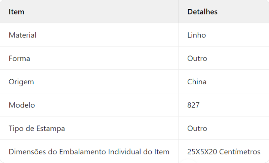This screenshot has width=269, height=163.
Task: Click the word Centímetros in last row
Action: (x=240, y=152)
